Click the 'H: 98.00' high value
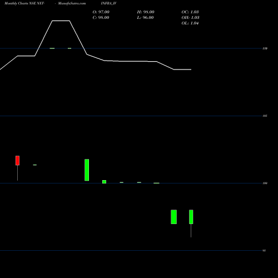Viewport: 278px width, 278px height. (x=146, y=12)
